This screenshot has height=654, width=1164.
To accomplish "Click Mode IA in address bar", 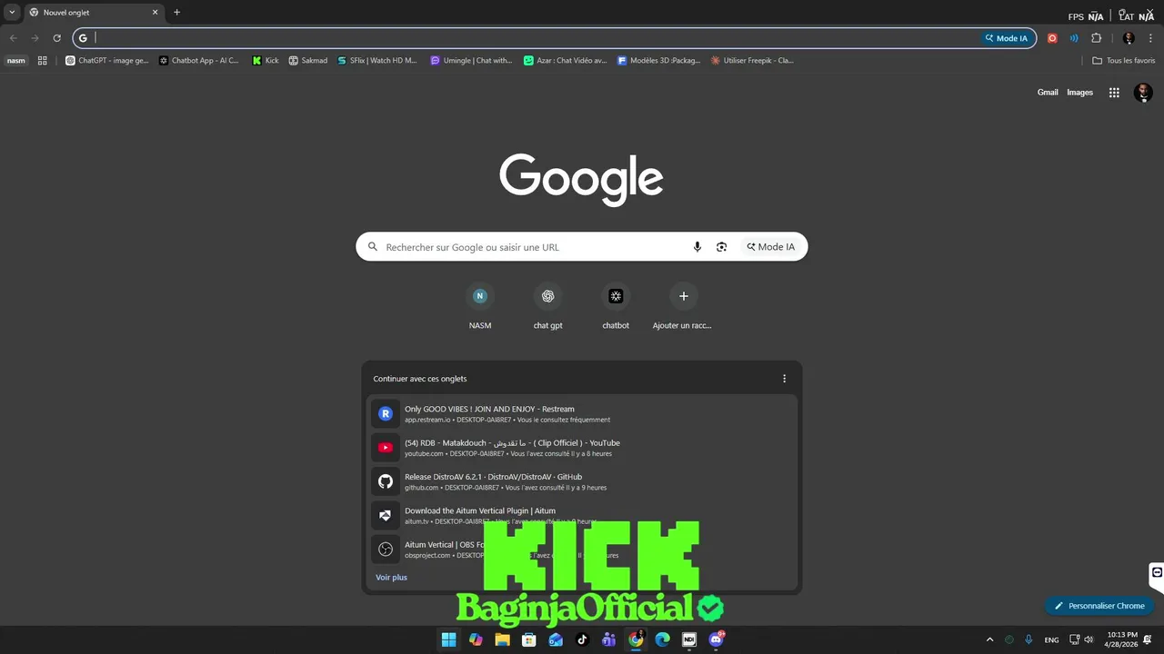I will (1006, 38).
